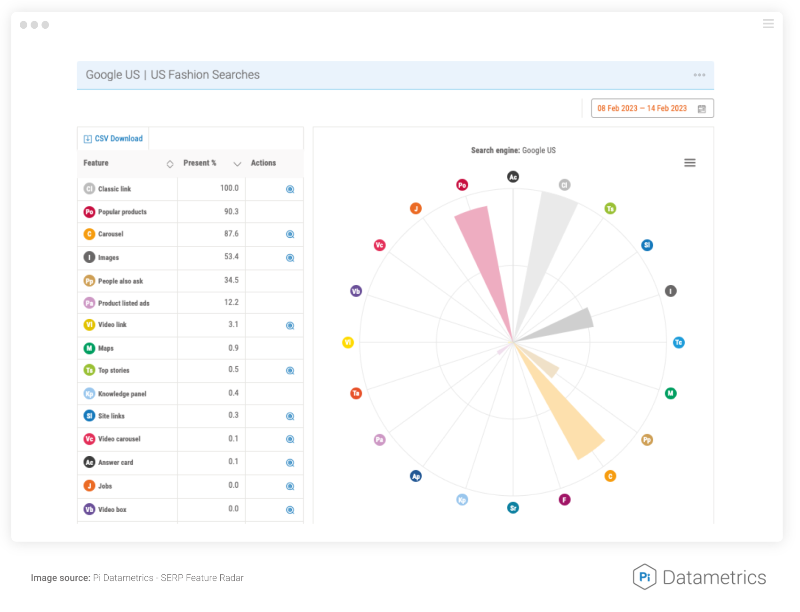Screen dimensions: 800x612
Task: Inspect the Images row action icon
Action: (x=290, y=258)
